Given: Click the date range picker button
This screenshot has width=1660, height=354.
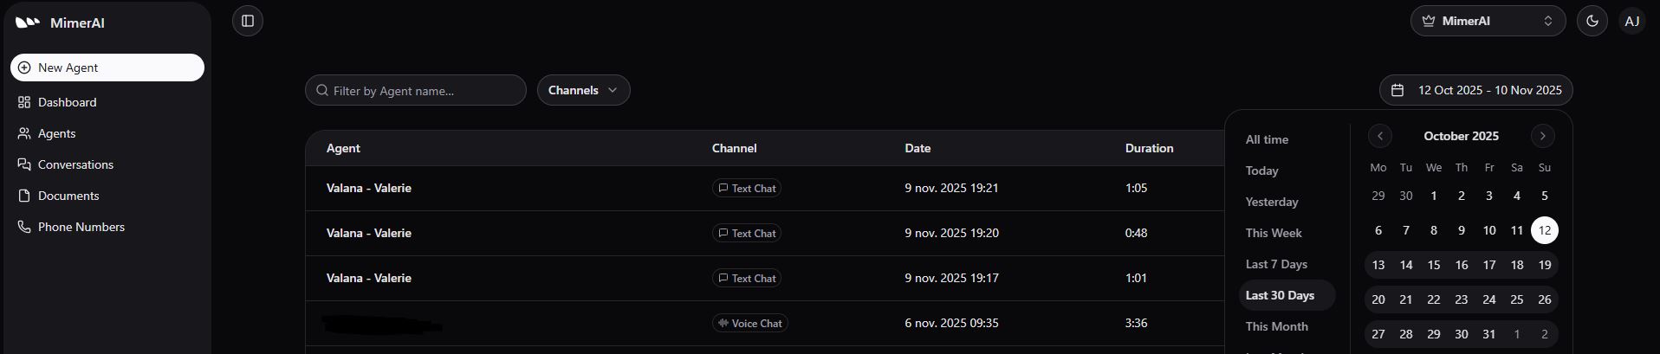Looking at the screenshot, I should (x=1475, y=90).
